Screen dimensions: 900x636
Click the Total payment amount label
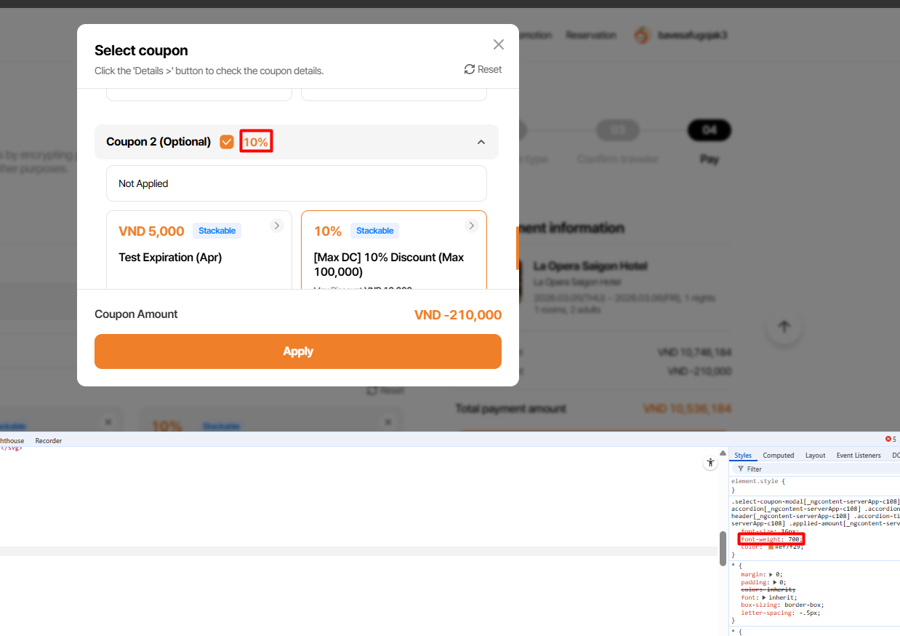tap(510, 409)
